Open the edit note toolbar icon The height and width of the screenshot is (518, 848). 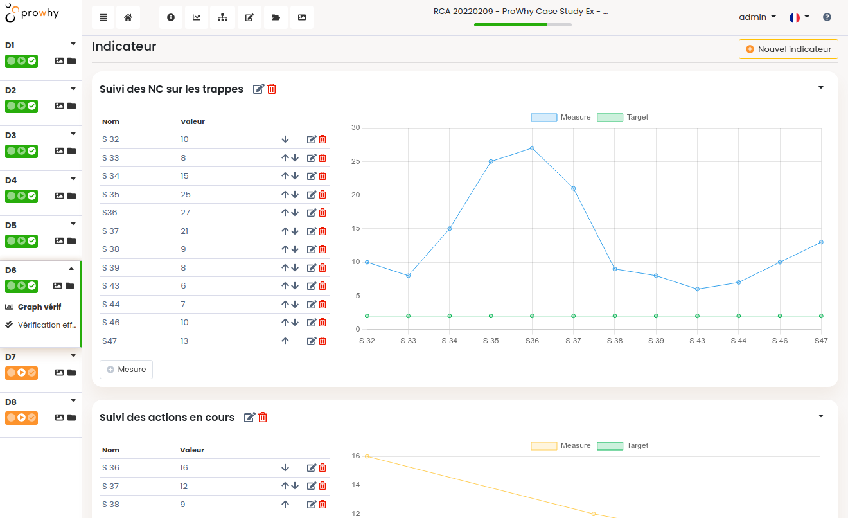point(249,17)
